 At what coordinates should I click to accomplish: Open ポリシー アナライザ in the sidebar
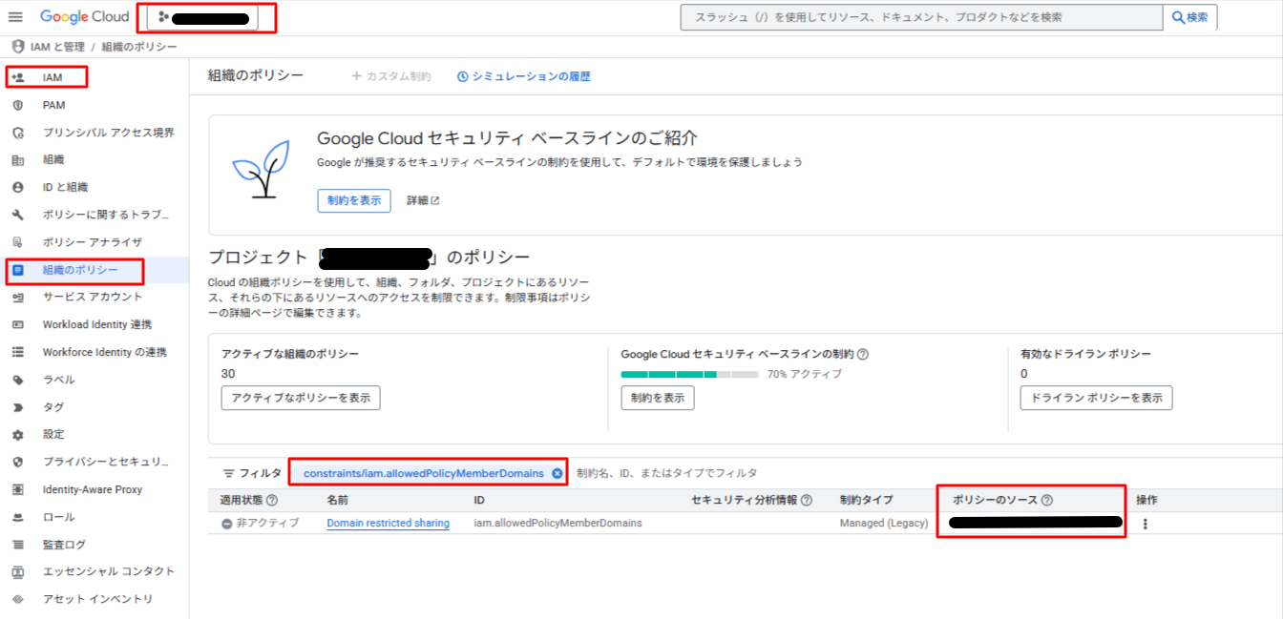(x=92, y=242)
